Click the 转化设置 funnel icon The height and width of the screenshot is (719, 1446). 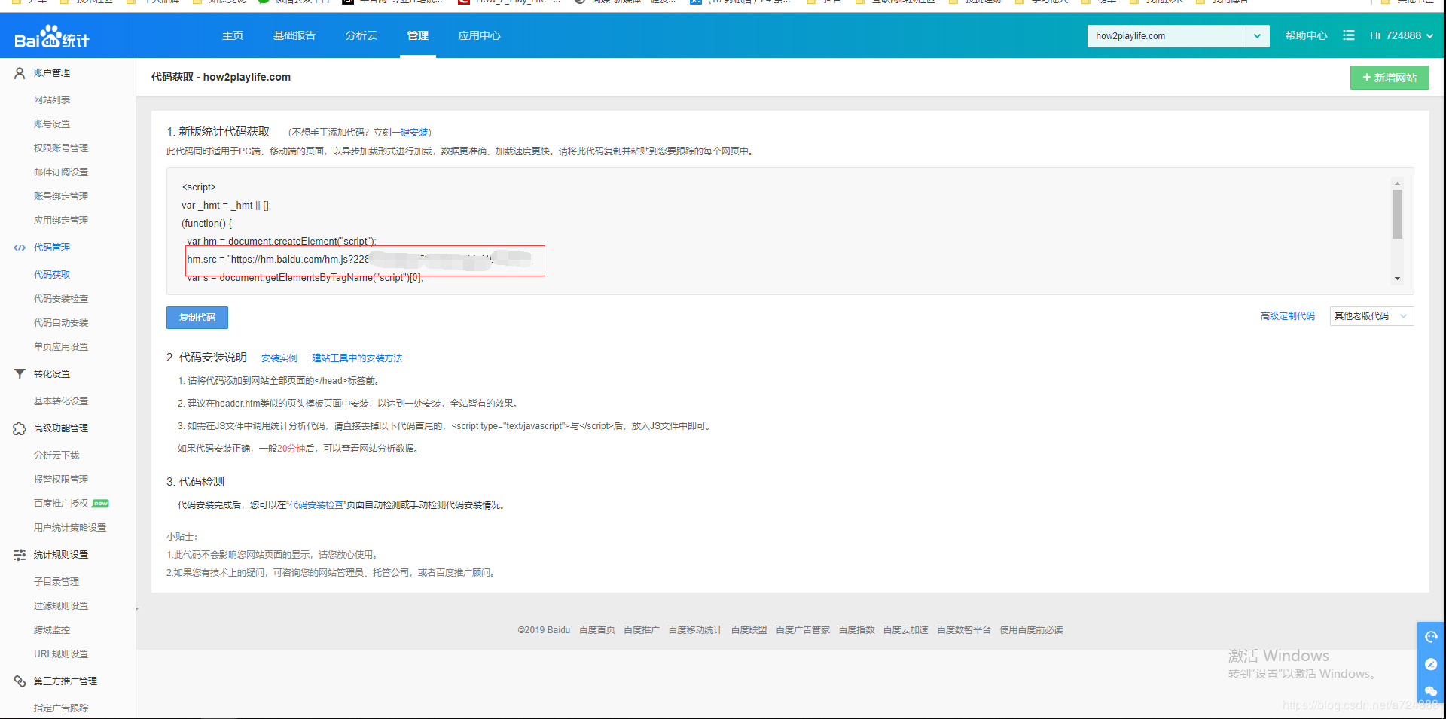[20, 374]
